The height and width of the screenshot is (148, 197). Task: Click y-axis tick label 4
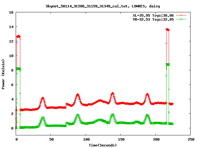point(12,99)
